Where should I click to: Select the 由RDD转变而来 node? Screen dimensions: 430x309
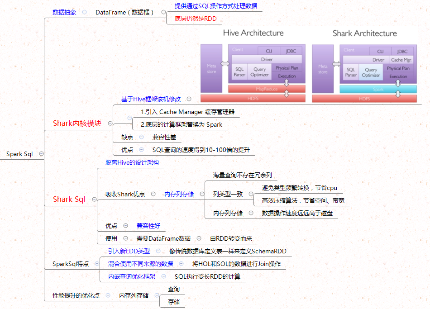231,238
